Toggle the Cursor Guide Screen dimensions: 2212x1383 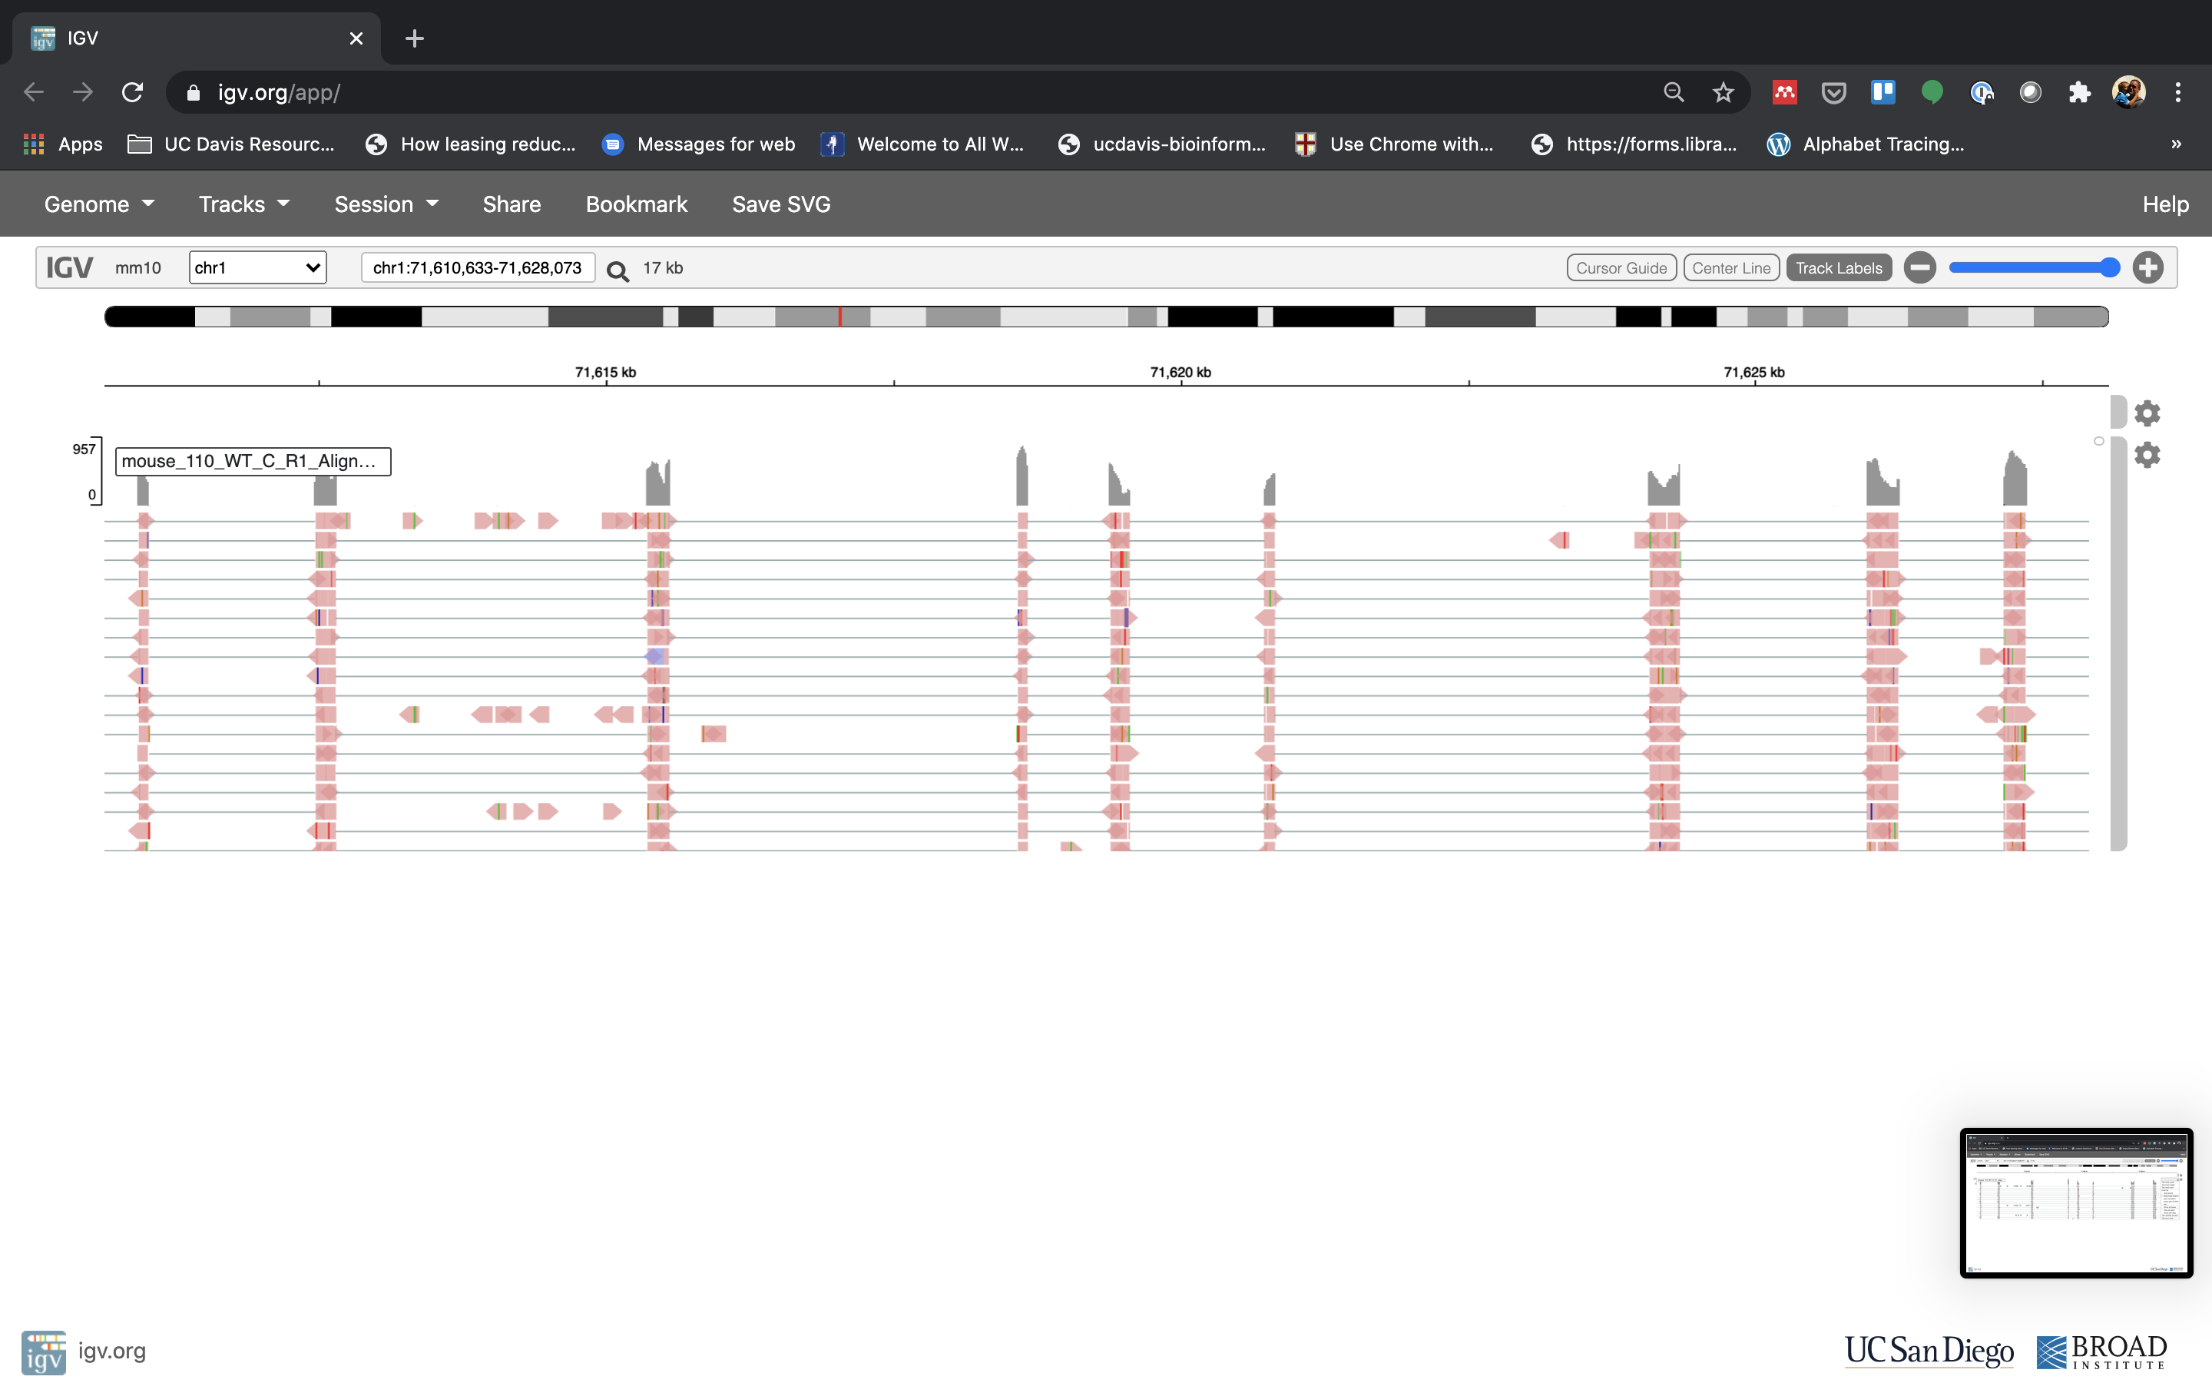click(1621, 268)
